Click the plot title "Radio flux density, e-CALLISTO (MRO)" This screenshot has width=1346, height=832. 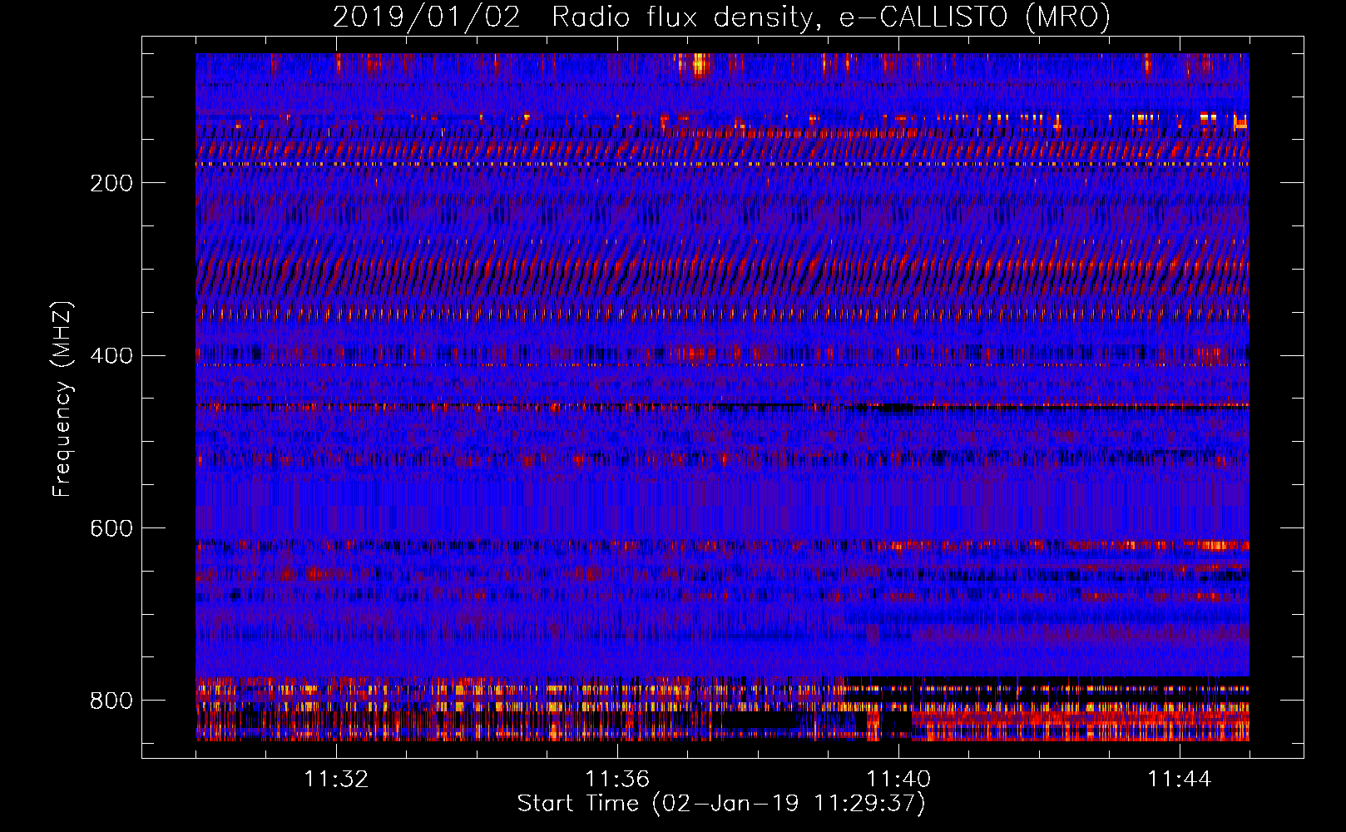(831, 17)
